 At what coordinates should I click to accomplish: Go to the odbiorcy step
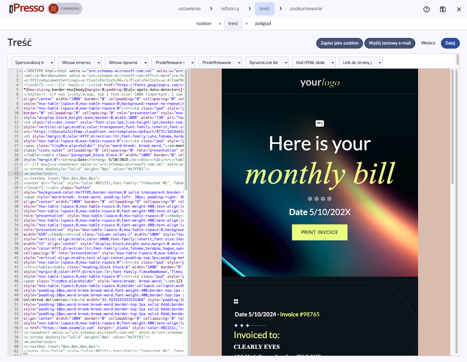[x=230, y=9]
